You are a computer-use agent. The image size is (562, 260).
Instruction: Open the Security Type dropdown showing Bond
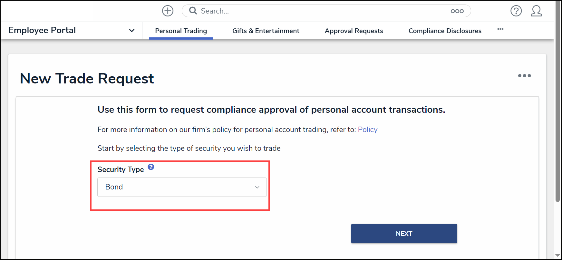(x=182, y=187)
